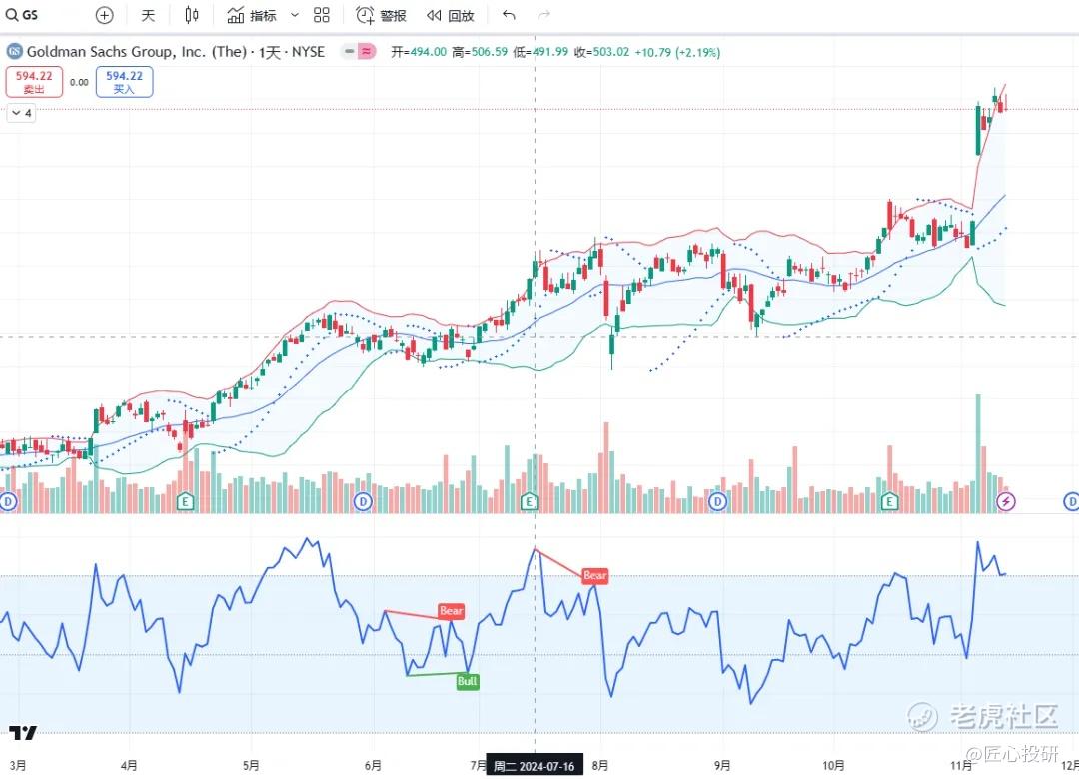
Task: Toggle the grey minus pill indicator
Action: point(350,52)
